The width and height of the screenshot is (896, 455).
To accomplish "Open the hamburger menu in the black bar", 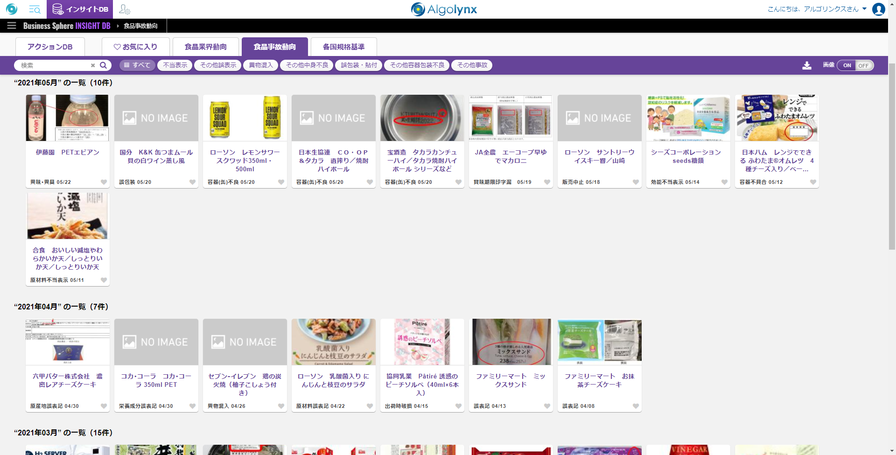I will (11, 26).
